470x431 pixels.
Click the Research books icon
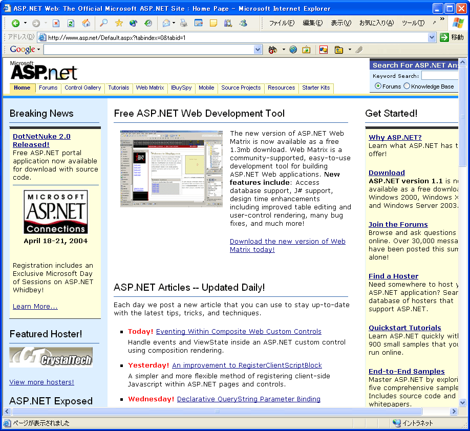click(228, 23)
